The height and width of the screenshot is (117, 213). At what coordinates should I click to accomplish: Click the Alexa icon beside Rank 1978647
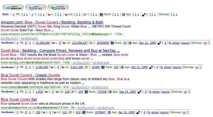click(x=84, y=112)
